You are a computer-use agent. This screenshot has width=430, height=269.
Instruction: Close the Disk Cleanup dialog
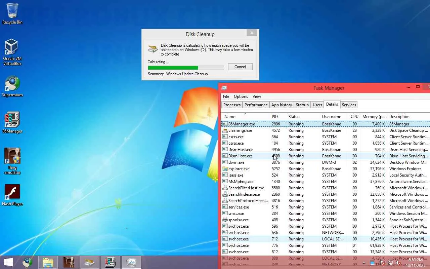point(252,33)
